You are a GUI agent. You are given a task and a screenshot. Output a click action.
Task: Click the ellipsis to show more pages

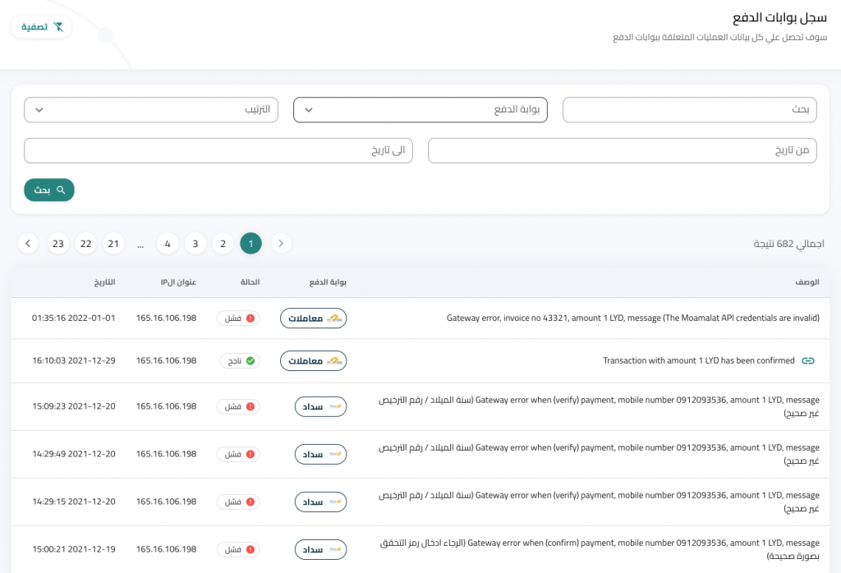coord(140,244)
